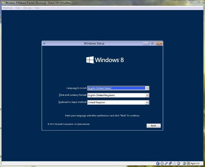Open the Time and currency format dropdown

coord(147,95)
